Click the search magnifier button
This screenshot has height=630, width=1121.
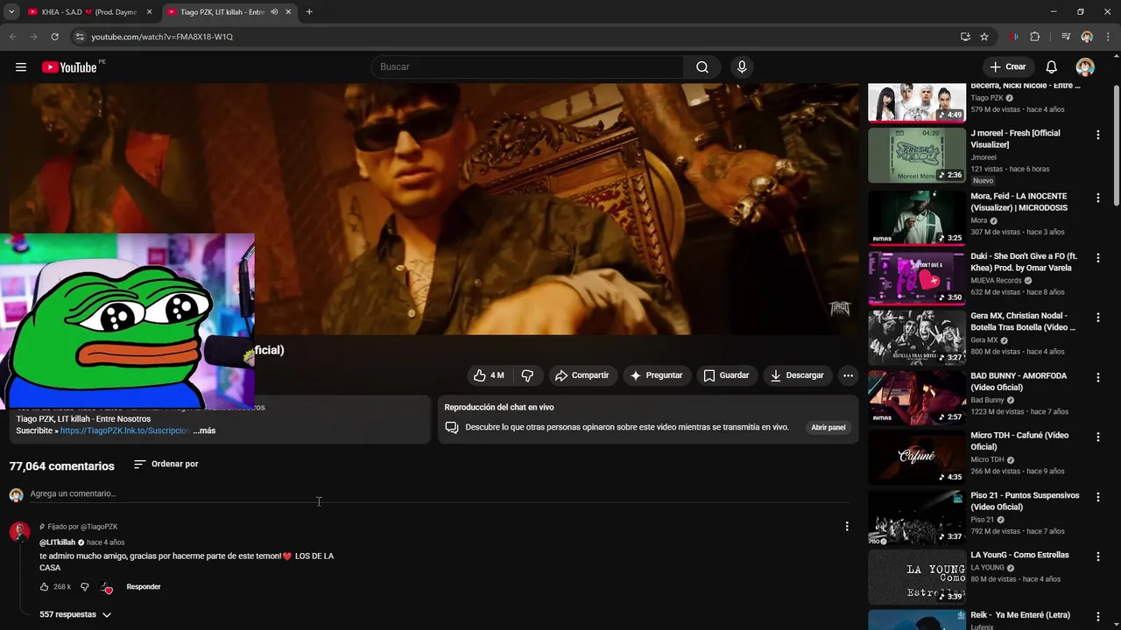click(702, 67)
